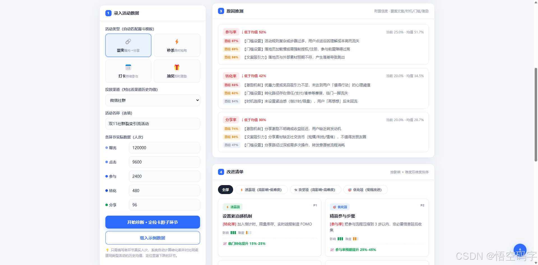
Task: Click the 参与 number input field
Action: click(164, 176)
